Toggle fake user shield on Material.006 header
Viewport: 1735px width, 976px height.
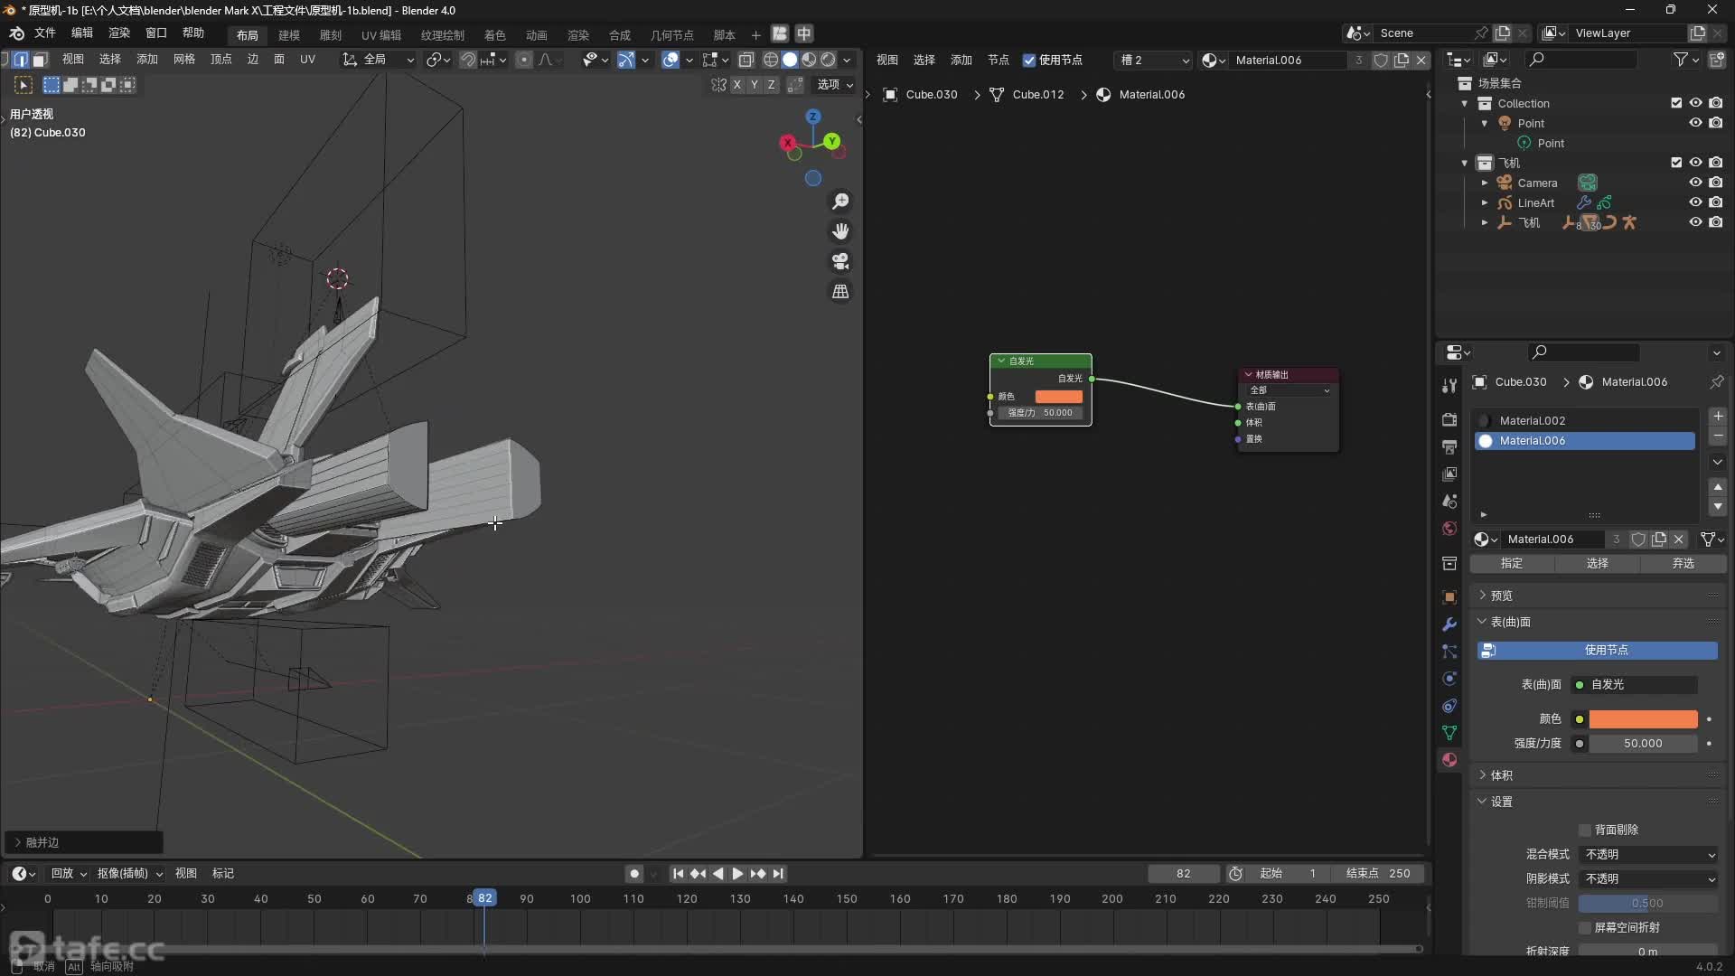point(1381,61)
